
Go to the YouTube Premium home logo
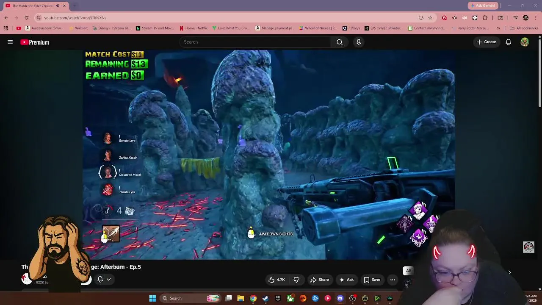(35, 42)
